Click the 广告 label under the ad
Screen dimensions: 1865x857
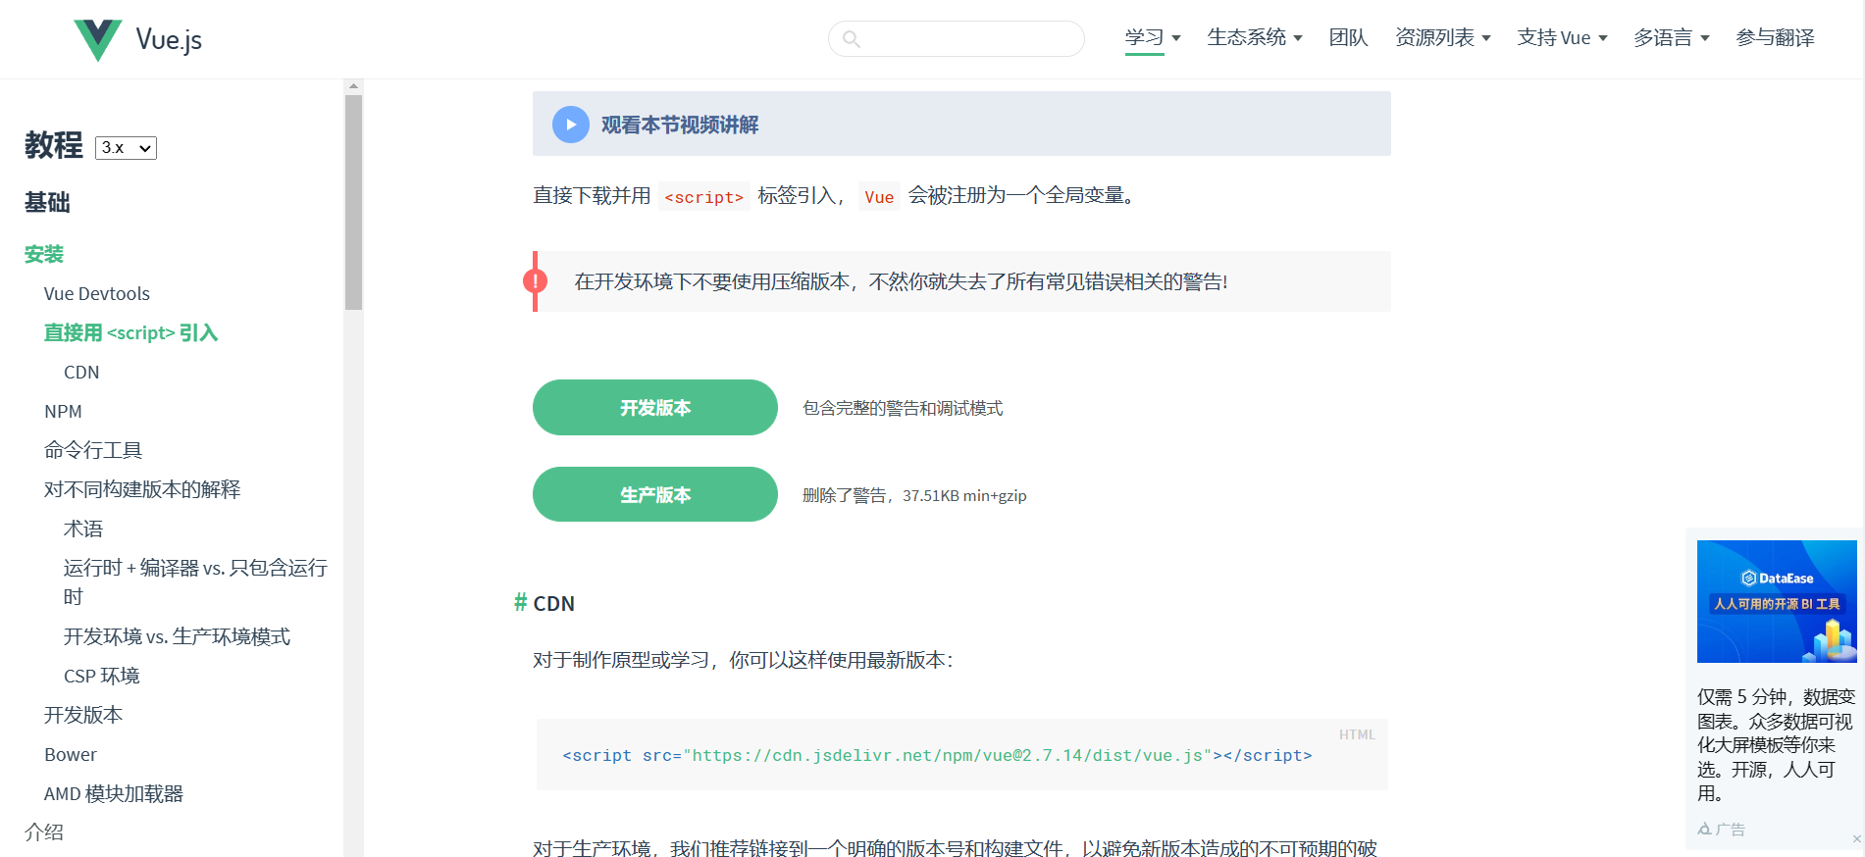[x=1731, y=830]
